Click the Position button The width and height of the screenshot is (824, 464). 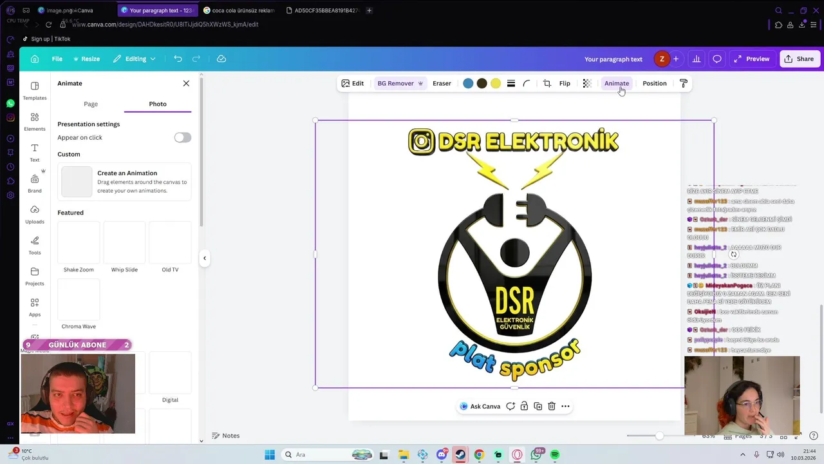(655, 83)
